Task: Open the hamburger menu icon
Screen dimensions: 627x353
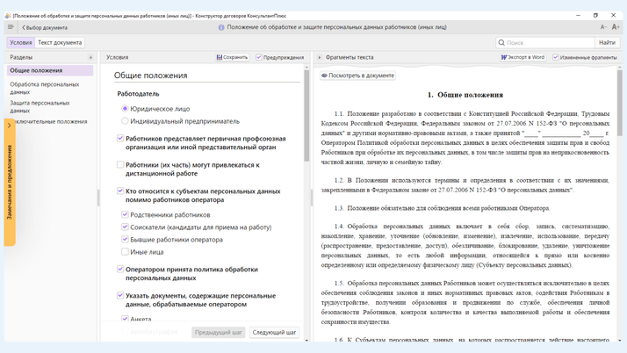Action: 11,27
